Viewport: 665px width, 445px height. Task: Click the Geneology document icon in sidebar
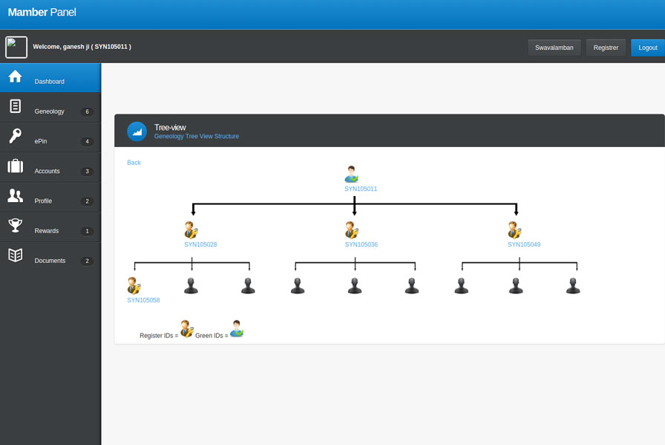click(16, 106)
